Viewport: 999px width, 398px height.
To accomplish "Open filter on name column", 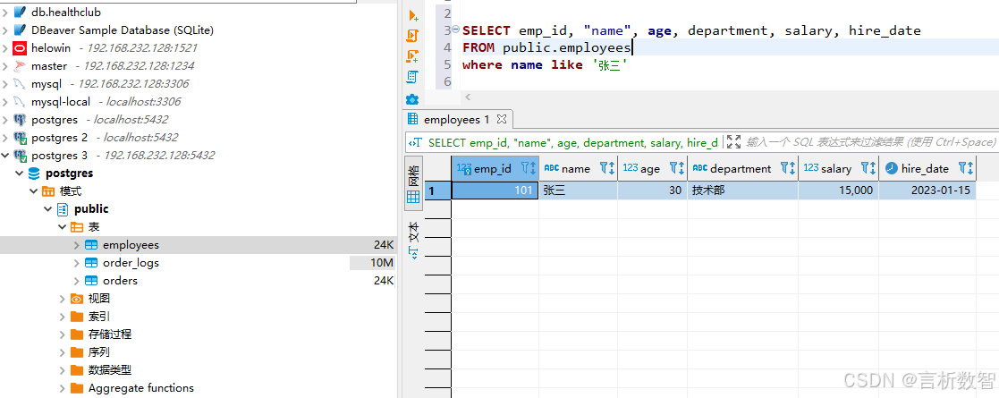I will [604, 168].
